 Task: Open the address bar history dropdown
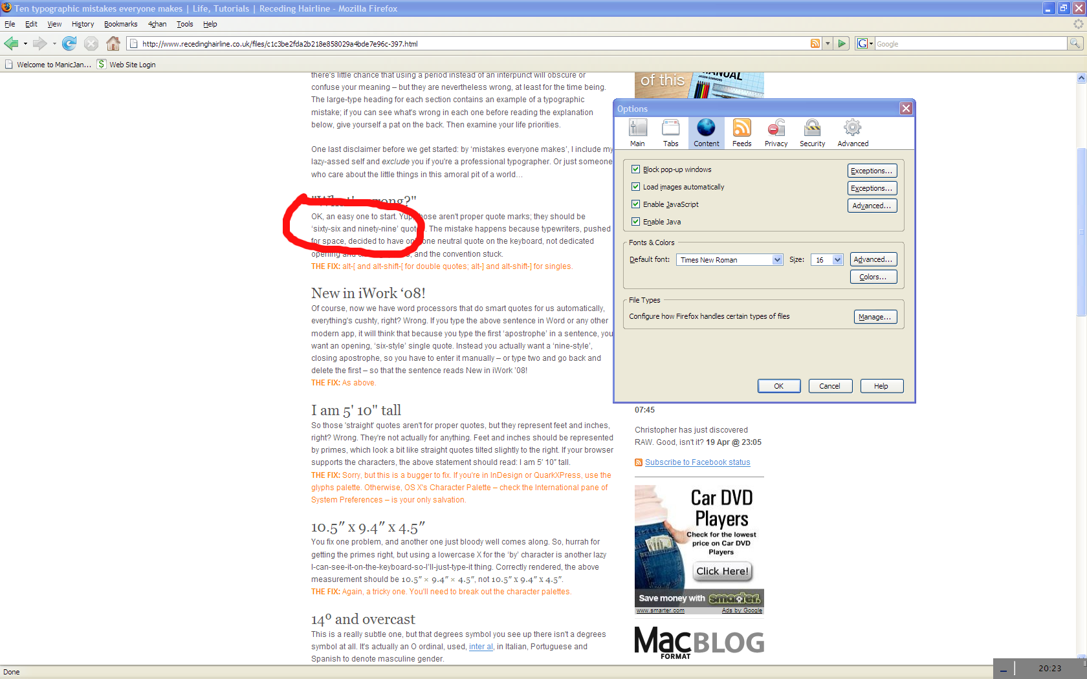(828, 44)
